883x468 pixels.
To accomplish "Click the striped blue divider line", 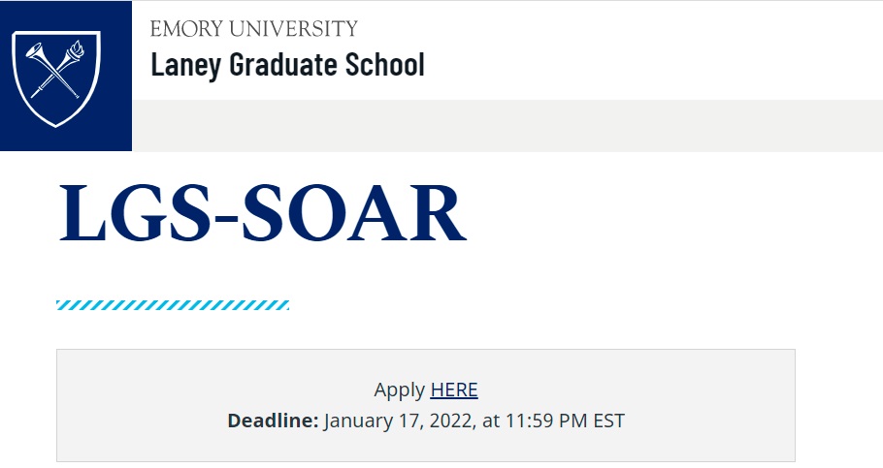I will click(173, 305).
